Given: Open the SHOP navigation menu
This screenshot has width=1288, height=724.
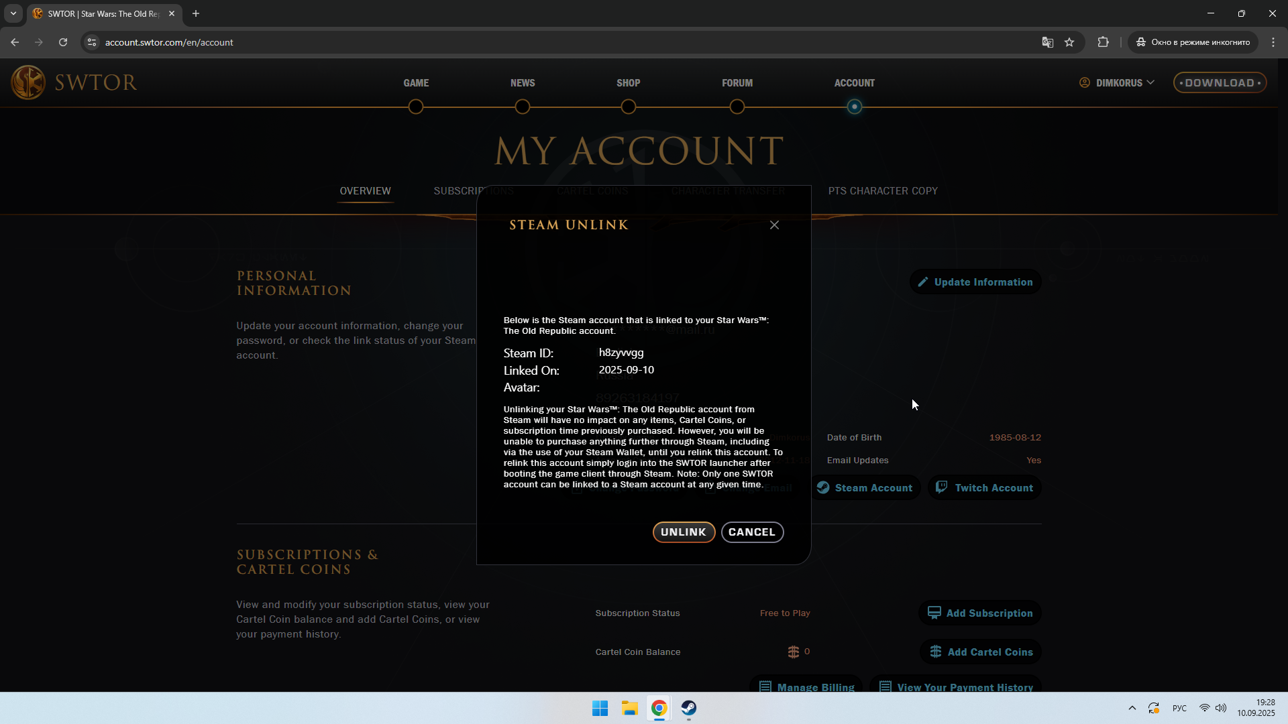Looking at the screenshot, I should click(x=629, y=83).
